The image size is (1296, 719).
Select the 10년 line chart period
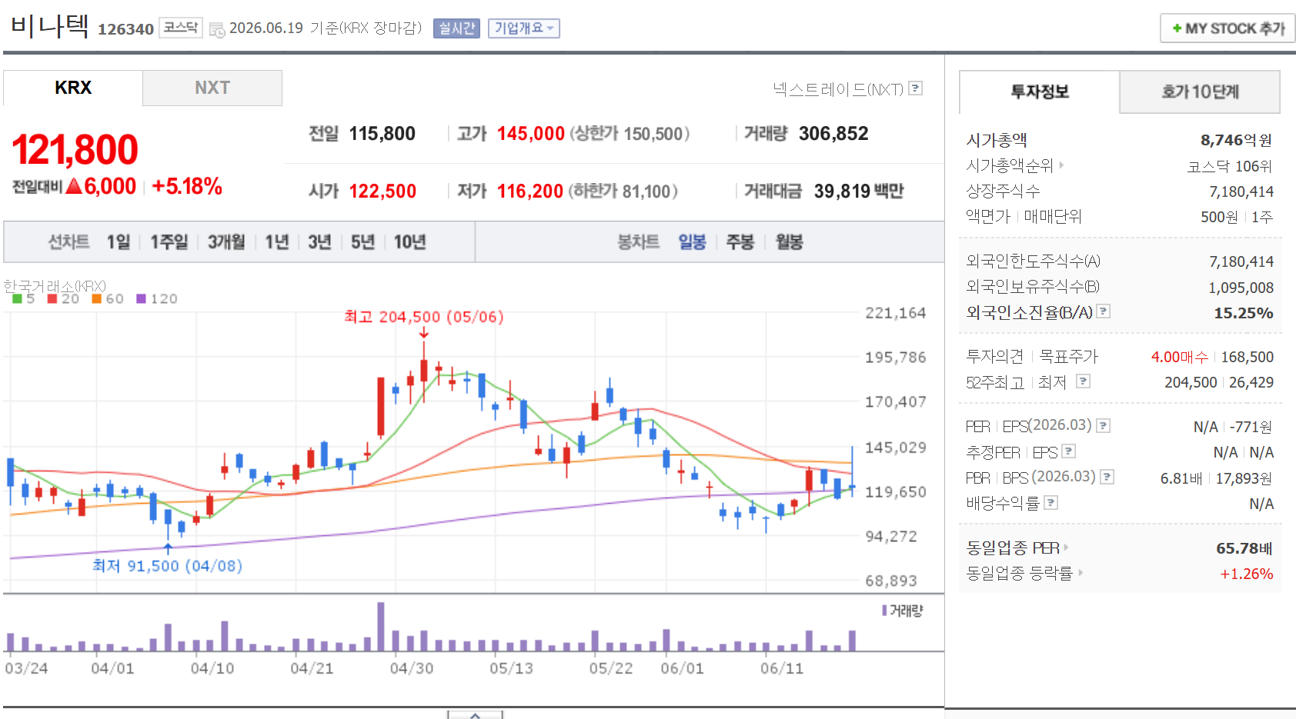[410, 242]
